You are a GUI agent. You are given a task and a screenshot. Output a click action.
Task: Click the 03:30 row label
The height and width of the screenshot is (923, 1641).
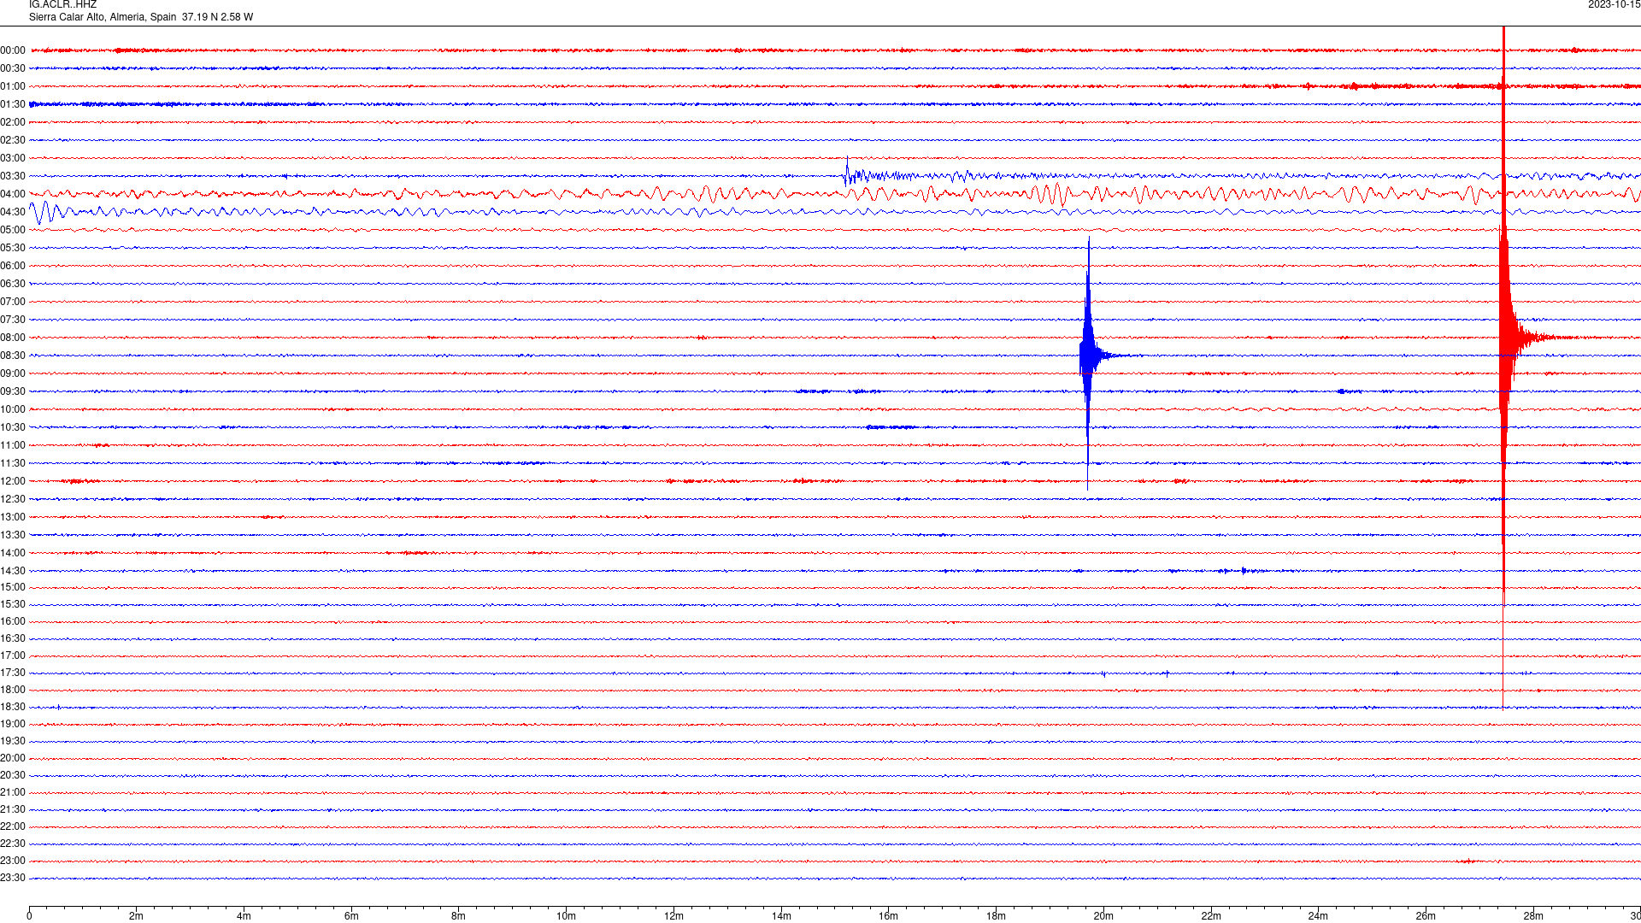click(x=13, y=176)
